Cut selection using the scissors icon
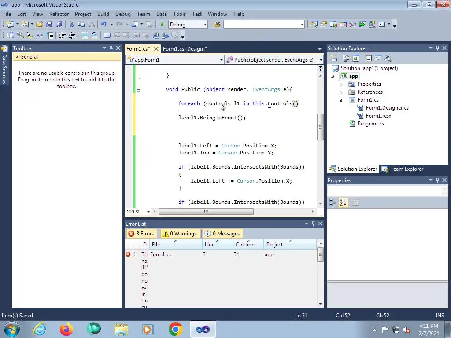This screenshot has height=338, width=451. pyautogui.click(x=72, y=25)
